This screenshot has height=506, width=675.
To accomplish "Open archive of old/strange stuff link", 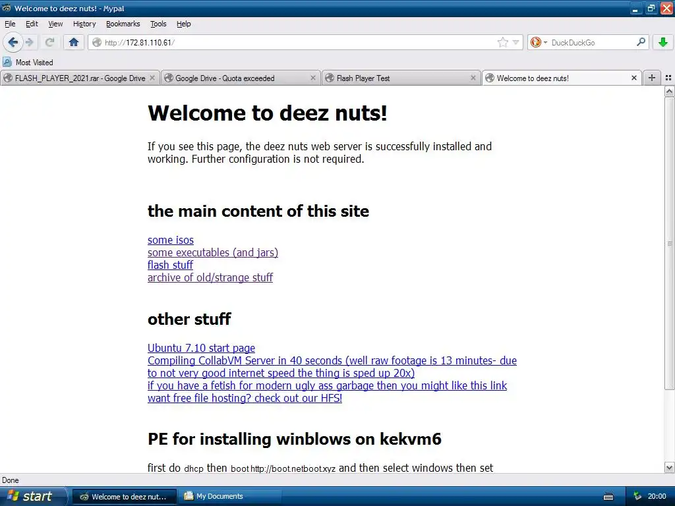I will (x=210, y=277).
